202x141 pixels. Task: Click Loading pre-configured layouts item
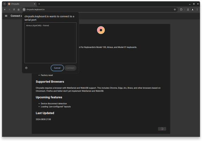[x=56, y=107]
